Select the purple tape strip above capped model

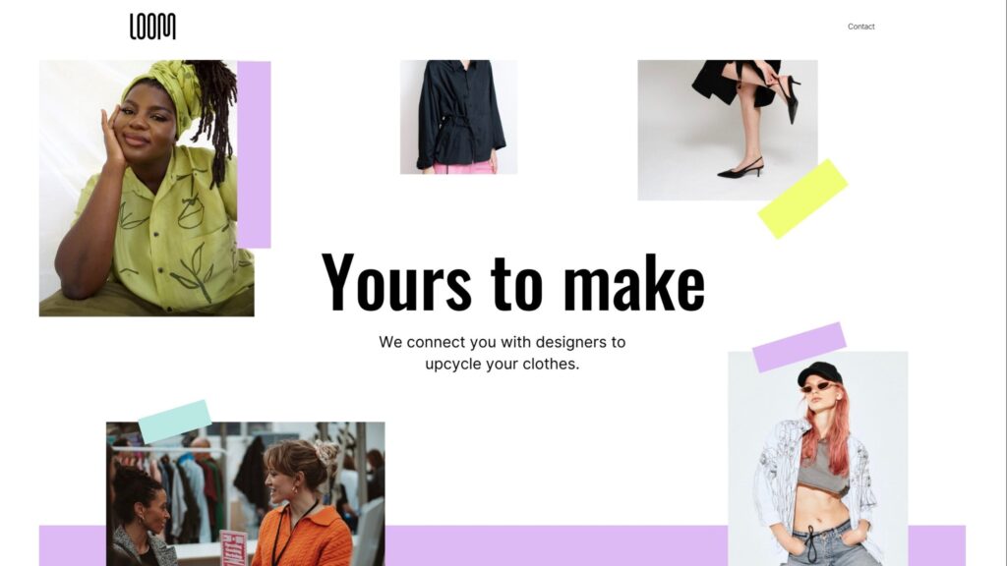(x=799, y=347)
